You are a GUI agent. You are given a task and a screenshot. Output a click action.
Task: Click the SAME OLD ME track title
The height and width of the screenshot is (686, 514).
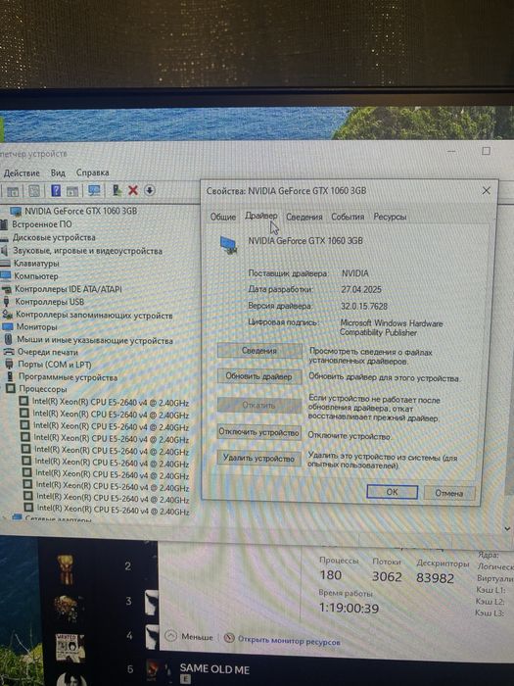pos(214,669)
